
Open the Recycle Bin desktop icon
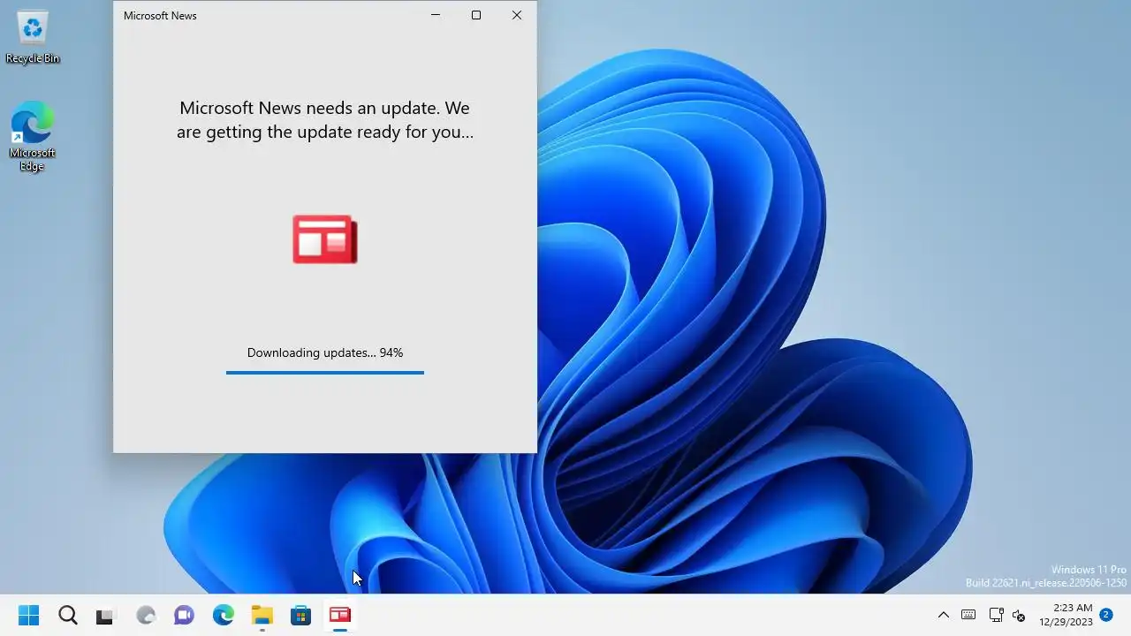pyautogui.click(x=33, y=37)
